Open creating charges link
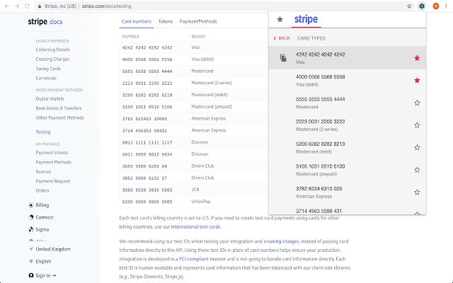This screenshot has width=453, height=283. (281, 241)
